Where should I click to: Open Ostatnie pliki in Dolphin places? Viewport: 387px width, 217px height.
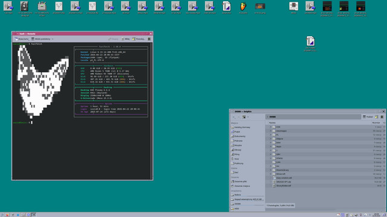239,181
